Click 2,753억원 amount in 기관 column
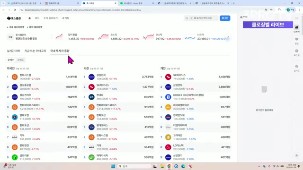 148,77
